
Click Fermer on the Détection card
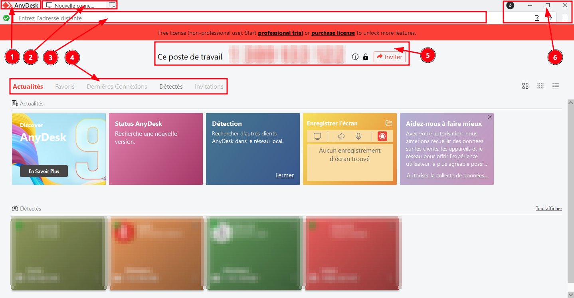(x=285, y=175)
